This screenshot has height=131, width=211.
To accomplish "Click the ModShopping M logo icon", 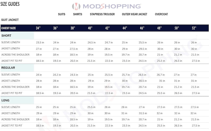I will [76, 6].
